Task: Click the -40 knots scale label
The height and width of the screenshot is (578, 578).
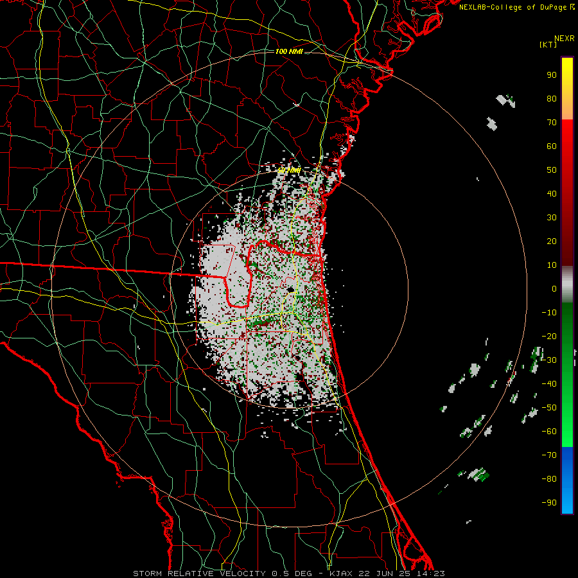Action: tap(549, 384)
